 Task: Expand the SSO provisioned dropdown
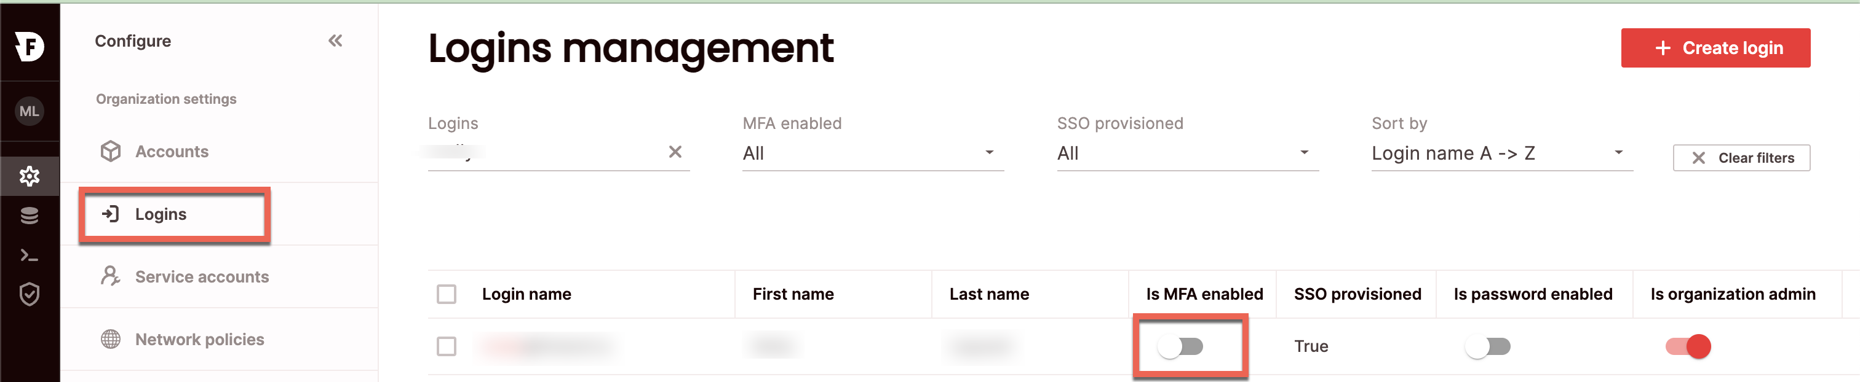pyautogui.click(x=1187, y=153)
